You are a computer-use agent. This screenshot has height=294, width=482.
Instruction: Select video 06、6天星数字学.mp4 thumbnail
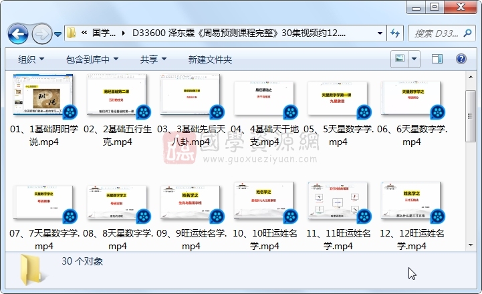(x=412, y=100)
